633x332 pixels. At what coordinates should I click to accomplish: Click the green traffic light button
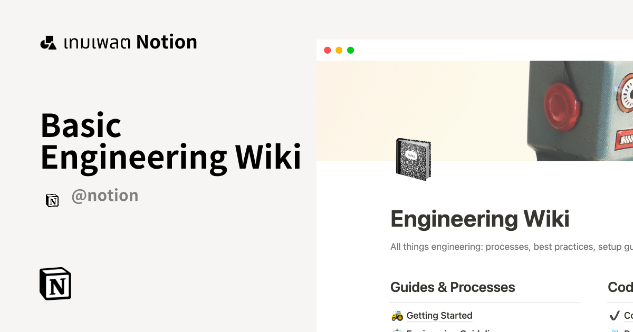(x=350, y=50)
